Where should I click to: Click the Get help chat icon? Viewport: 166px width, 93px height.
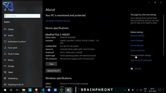point(132,69)
